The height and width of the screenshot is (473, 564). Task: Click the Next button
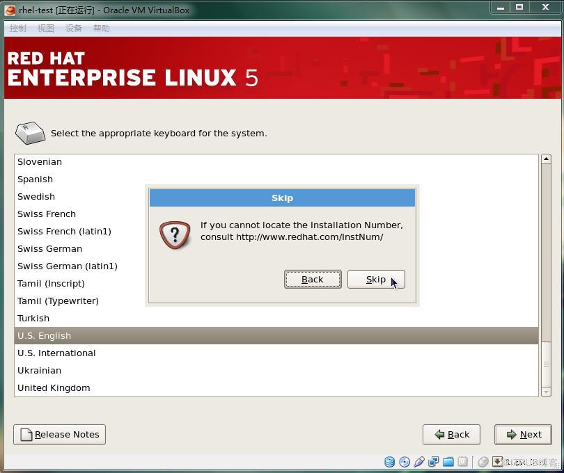(524, 435)
